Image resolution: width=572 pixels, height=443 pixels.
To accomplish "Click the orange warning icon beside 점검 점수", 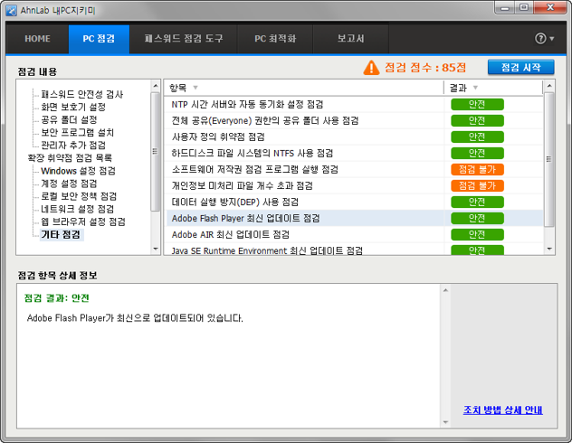I will (x=371, y=68).
